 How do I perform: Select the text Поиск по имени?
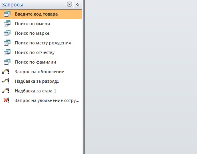[x=32, y=24]
